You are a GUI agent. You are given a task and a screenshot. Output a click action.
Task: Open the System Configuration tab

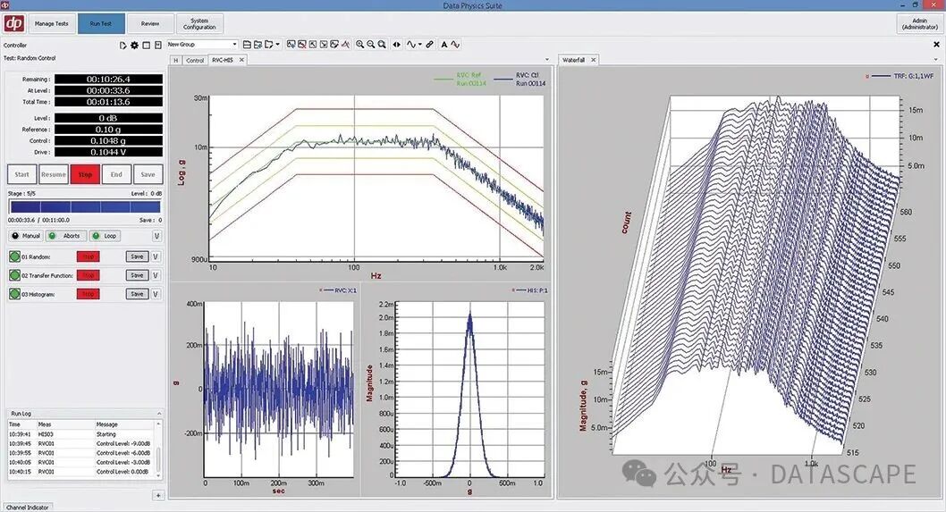pyautogui.click(x=199, y=23)
